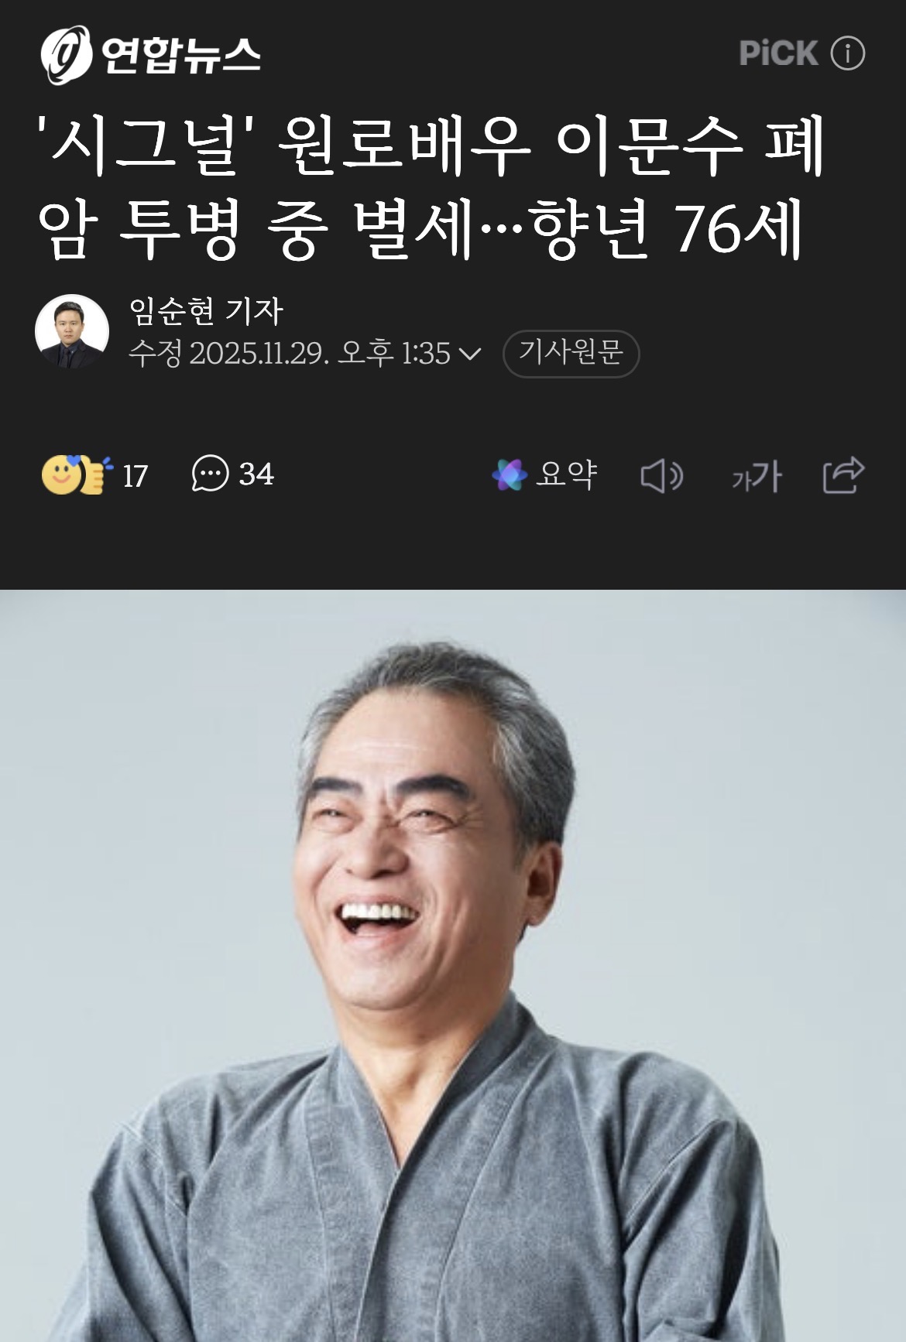Viewport: 906px width, 1342px height.
Task: Open the 임순현 기자 reporter name link
Action: coord(206,311)
